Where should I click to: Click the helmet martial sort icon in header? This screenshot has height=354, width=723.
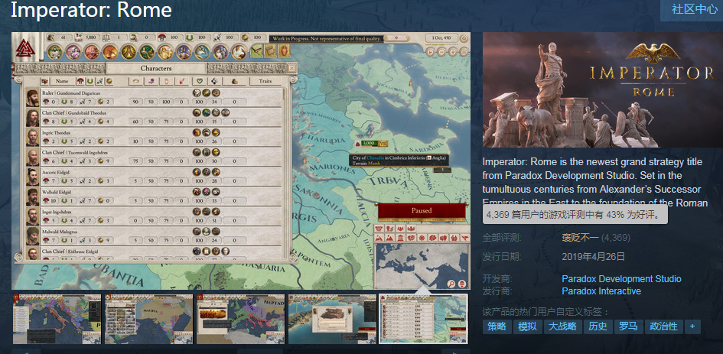pos(80,81)
